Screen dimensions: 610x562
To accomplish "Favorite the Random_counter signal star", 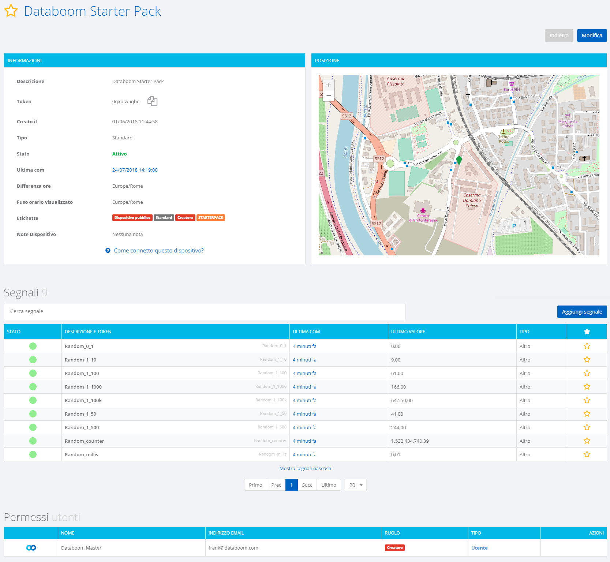I will (x=587, y=441).
